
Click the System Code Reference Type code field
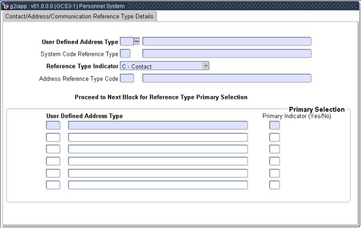(125, 54)
